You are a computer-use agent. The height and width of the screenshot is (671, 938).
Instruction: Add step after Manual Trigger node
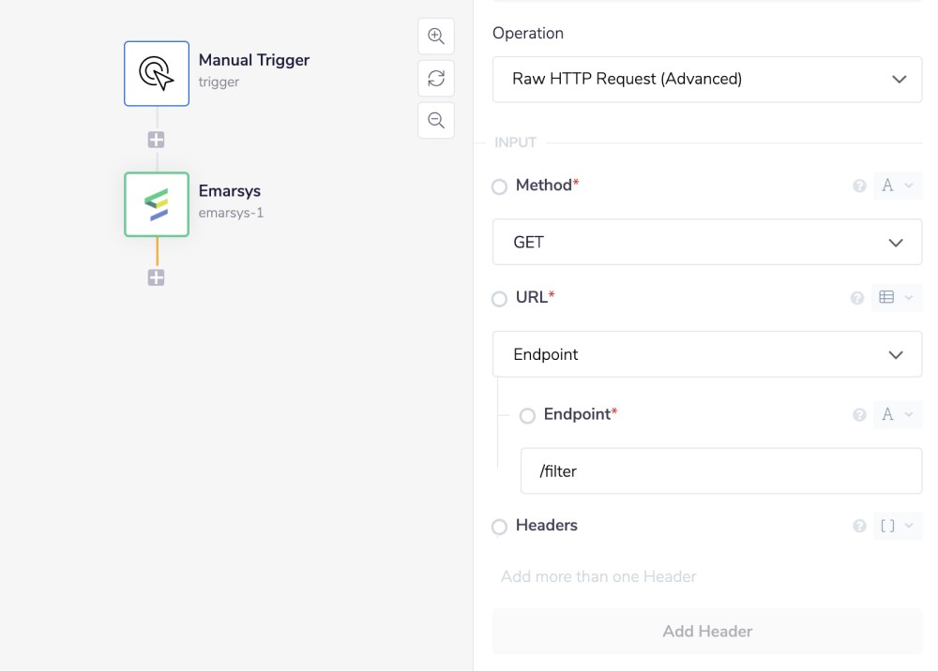point(157,140)
